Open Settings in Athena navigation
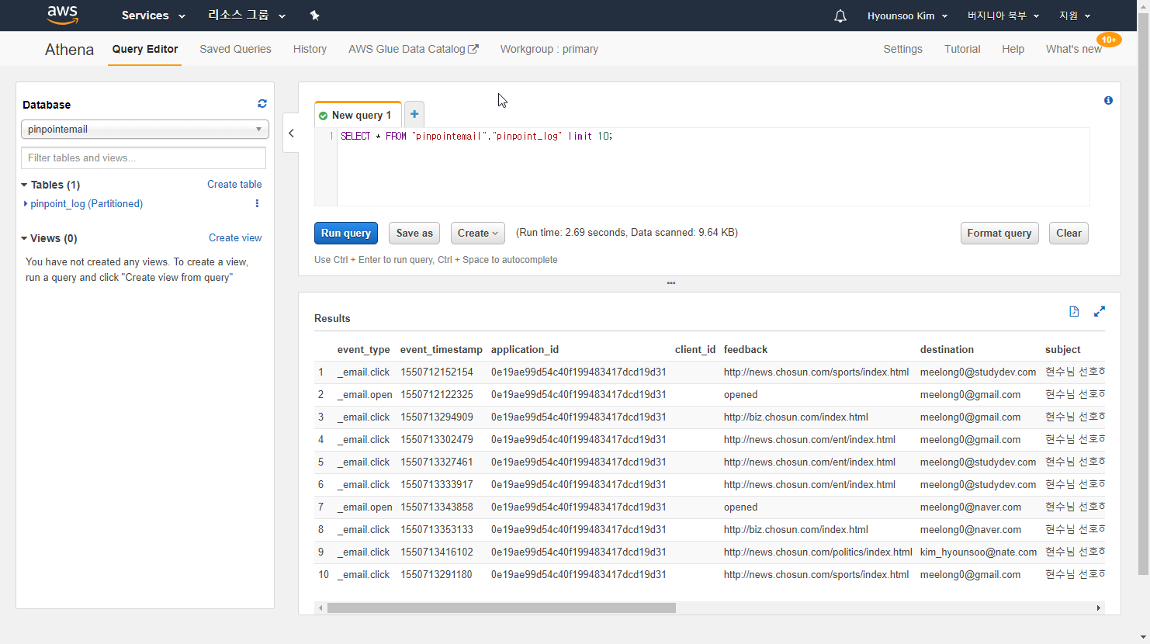1150x644 pixels. (902, 49)
